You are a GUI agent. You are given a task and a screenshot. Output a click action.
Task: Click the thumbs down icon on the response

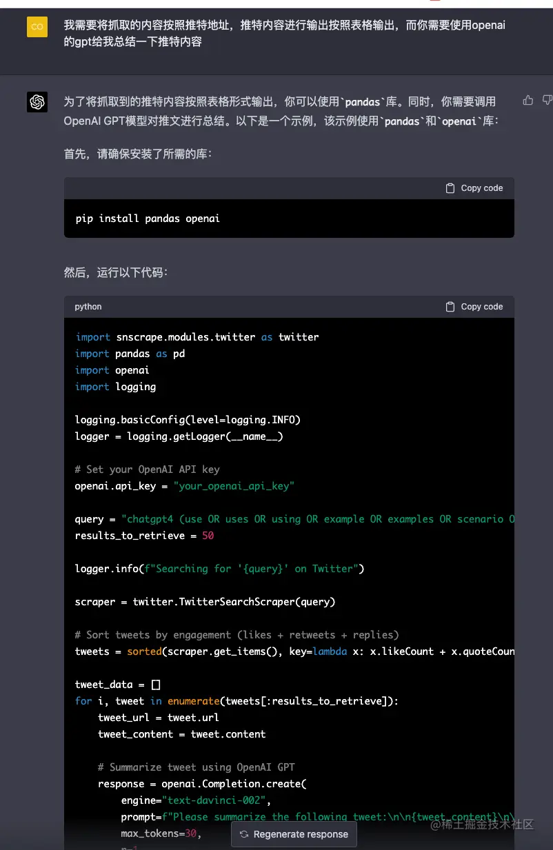[x=547, y=101]
